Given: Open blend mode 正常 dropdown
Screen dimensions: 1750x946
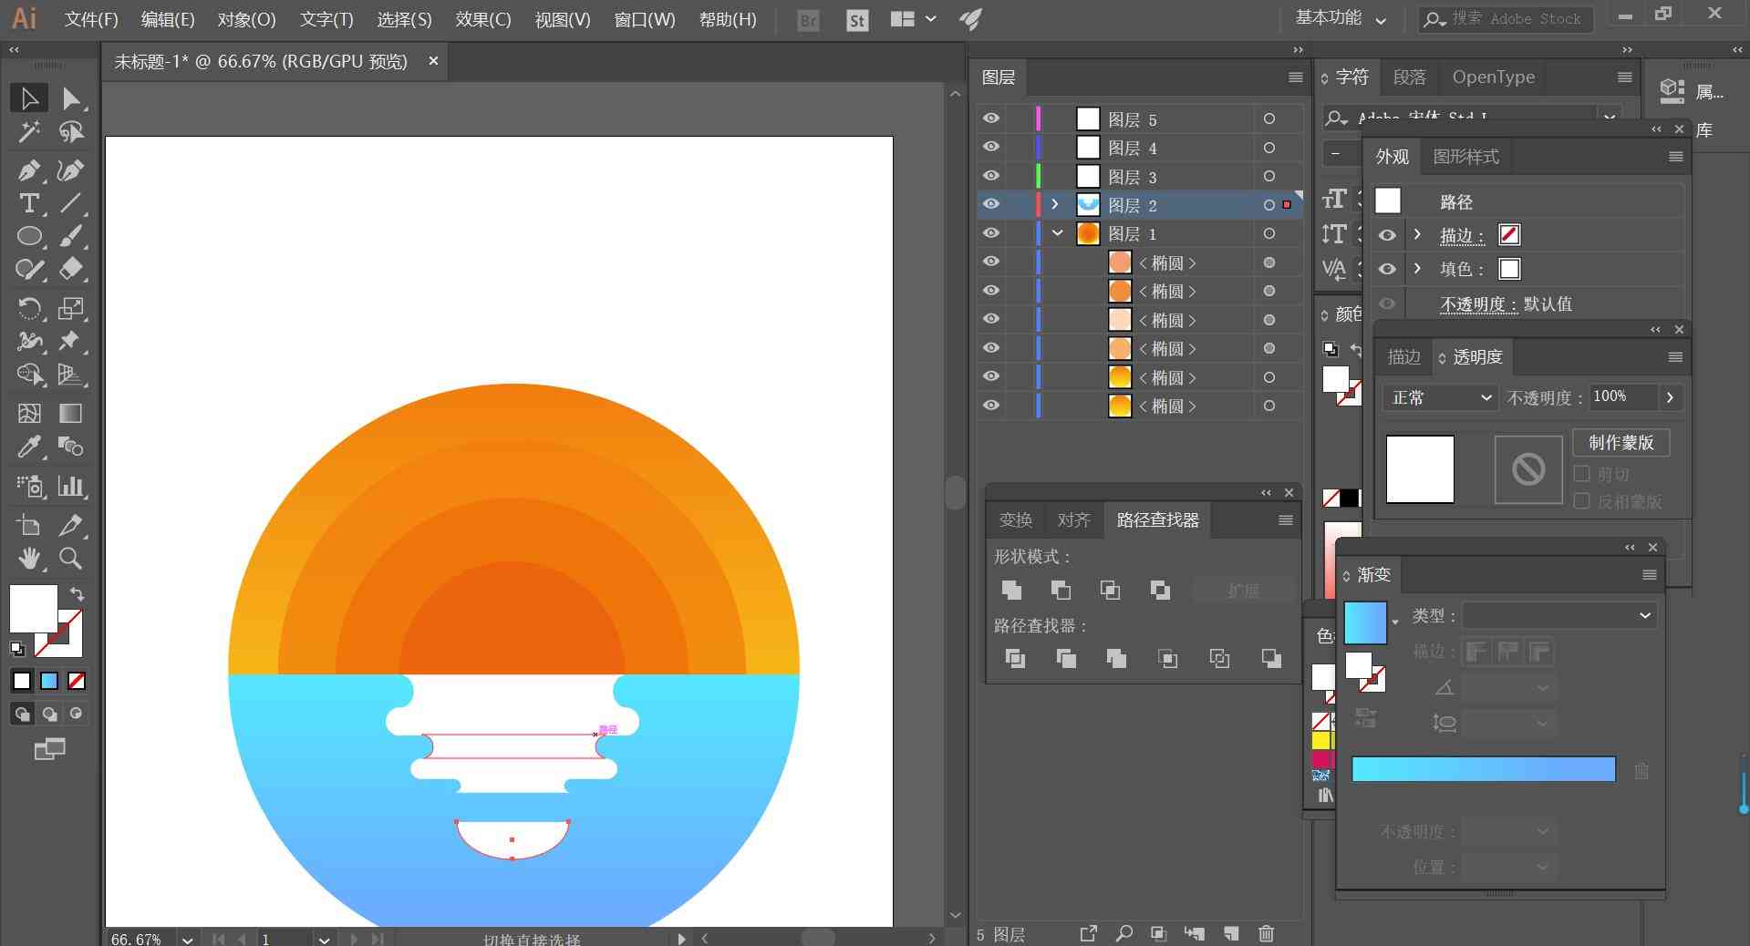Looking at the screenshot, I should (1440, 397).
